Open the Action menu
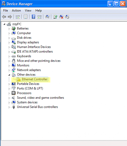The image size is (127, 146). click(x=16, y=11)
